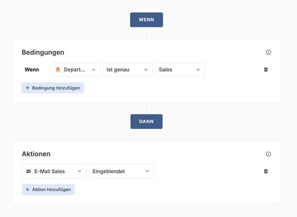Click the Aktionen heading
This screenshot has height=217, width=297.
pos(36,154)
